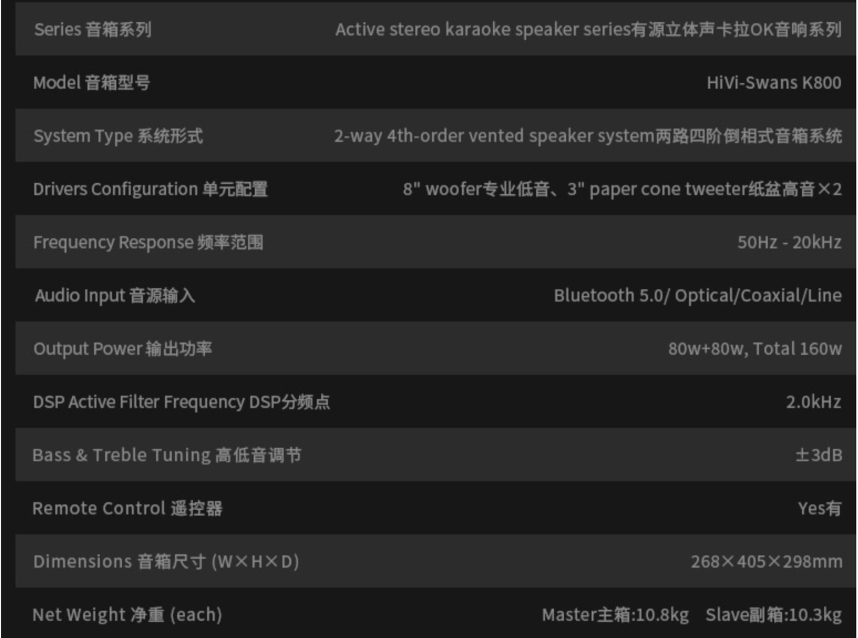This screenshot has width=858, height=638.
Task: Select the 'HiVi-Swans K800' model value
Action: point(774,83)
